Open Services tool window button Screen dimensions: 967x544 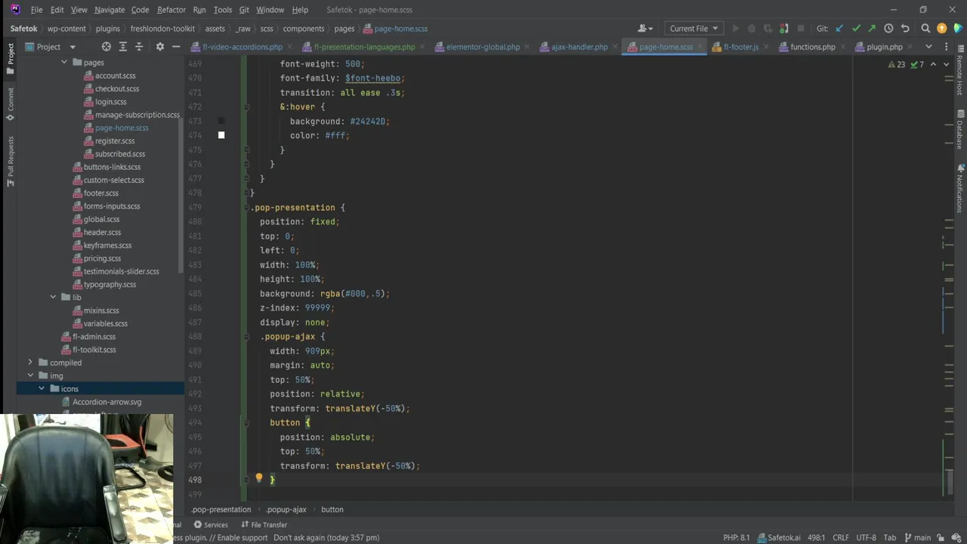(x=211, y=524)
